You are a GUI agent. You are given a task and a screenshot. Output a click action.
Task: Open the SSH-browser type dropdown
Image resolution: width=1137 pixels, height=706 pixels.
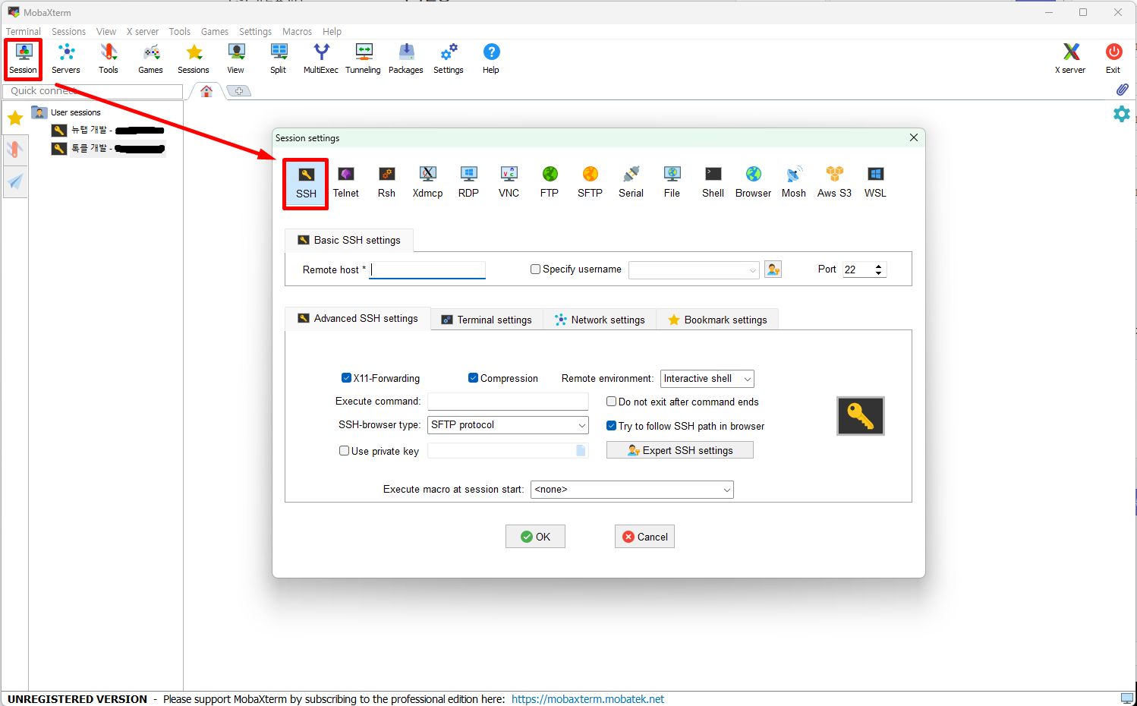pos(581,425)
